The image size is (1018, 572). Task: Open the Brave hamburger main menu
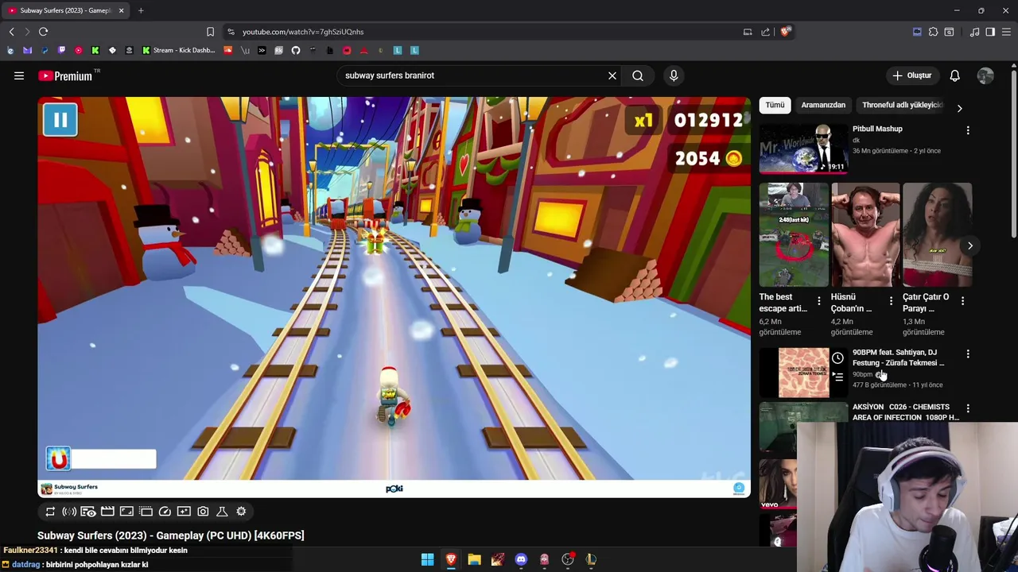(1006, 32)
